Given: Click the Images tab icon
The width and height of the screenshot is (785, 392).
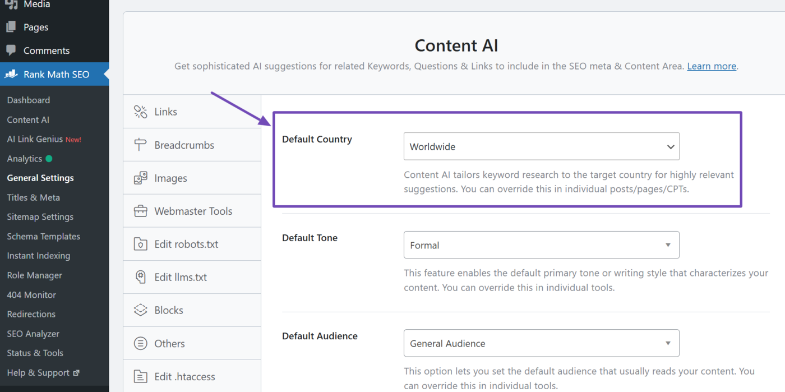Looking at the screenshot, I should (x=140, y=178).
